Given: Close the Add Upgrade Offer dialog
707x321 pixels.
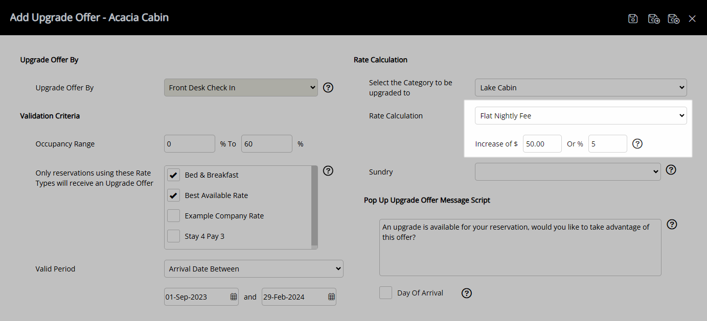Looking at the screenshot, I should coord(692,19).
